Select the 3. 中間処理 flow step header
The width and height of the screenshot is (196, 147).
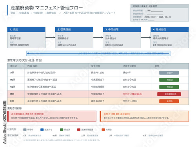pyautogui.click(x=122, y=29)
